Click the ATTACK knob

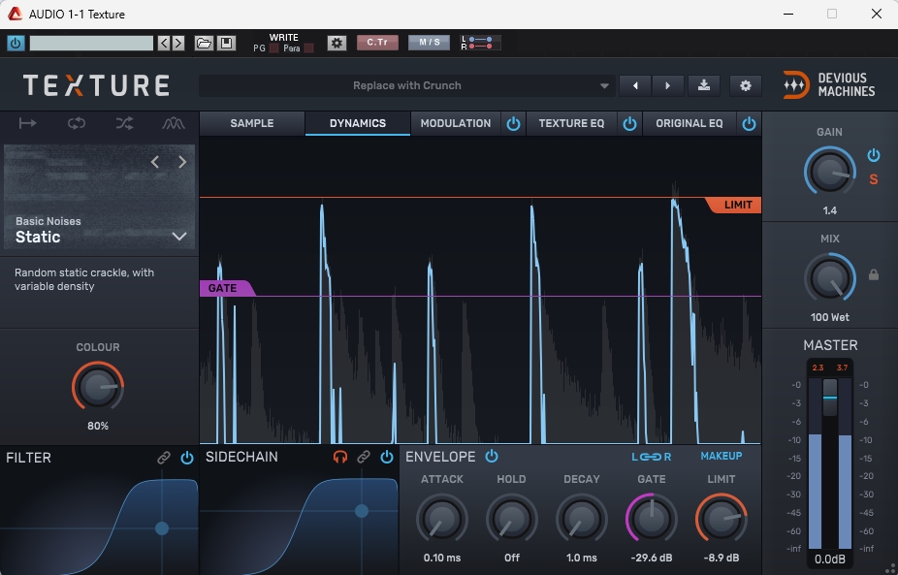441,520
